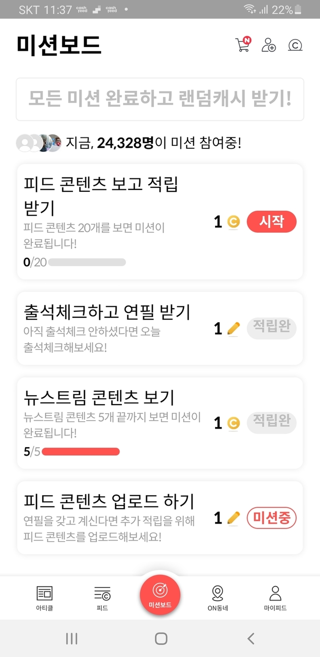Tap the 미션중 status button
The width and height of the screenshot is (320, 657).
(x=271, y=518)
